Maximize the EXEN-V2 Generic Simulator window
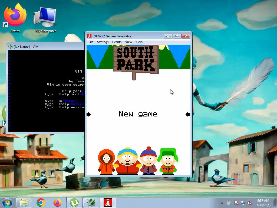The image size is (277, 208). pos(177,36)
